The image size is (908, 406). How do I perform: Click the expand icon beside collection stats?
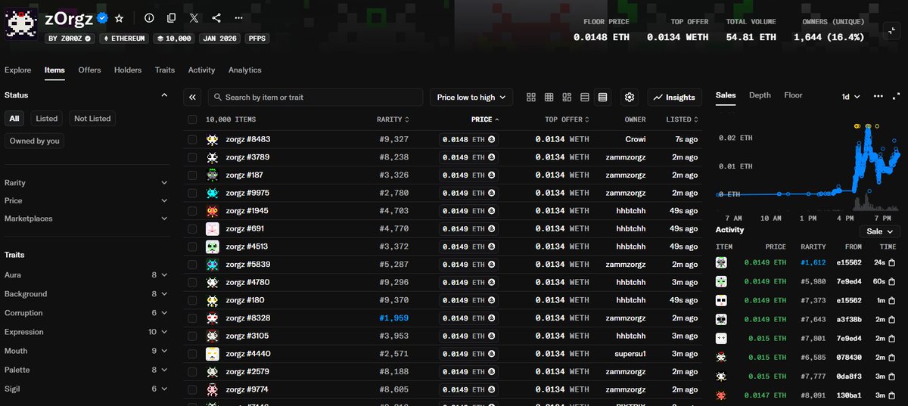(892, 31)
